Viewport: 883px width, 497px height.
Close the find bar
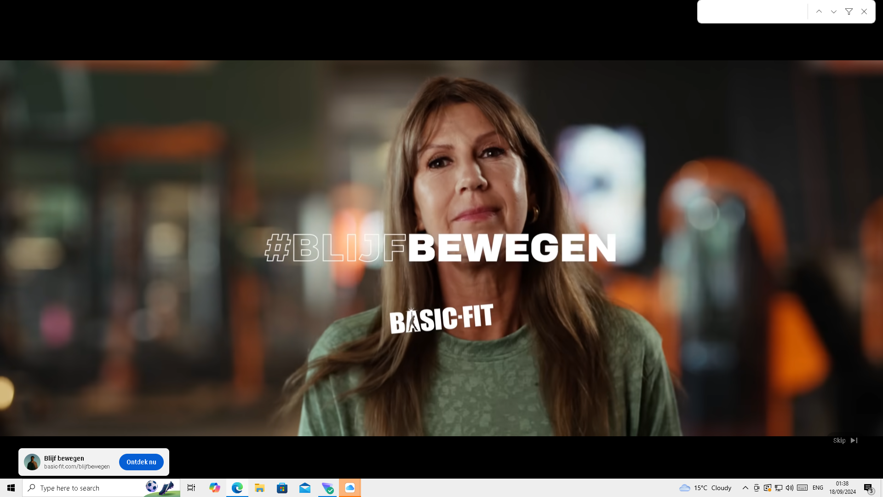pyautogui.click(x=864, y=12)
